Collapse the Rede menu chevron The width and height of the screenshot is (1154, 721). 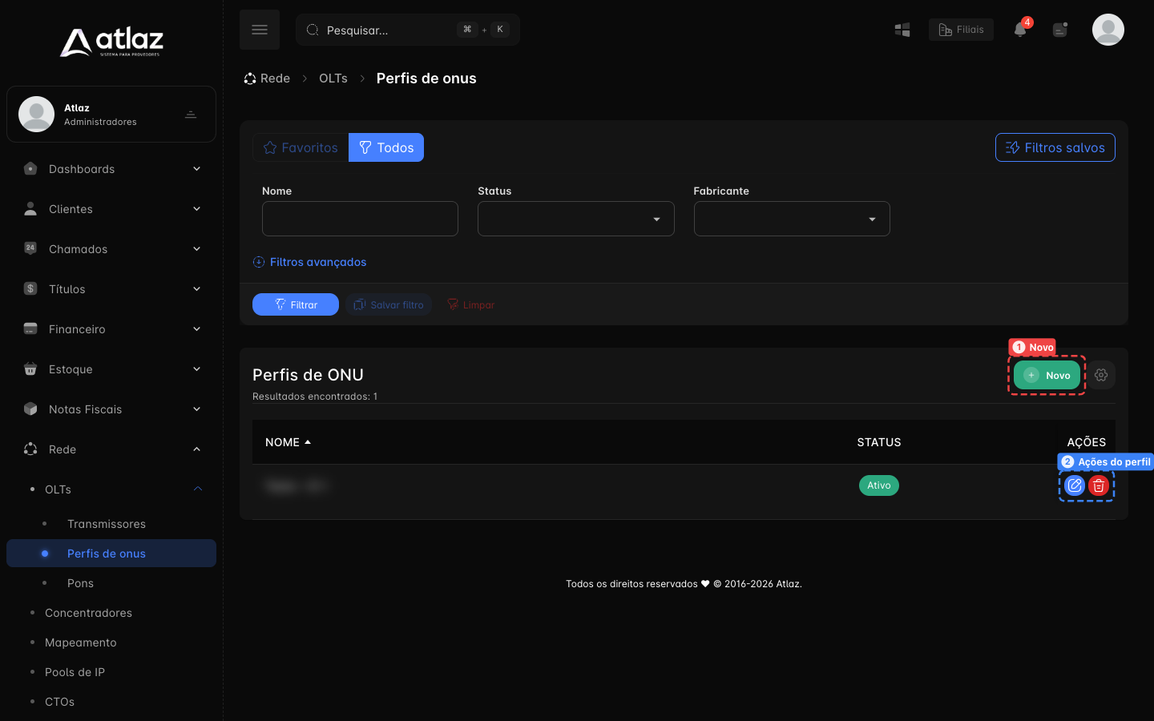196,449
